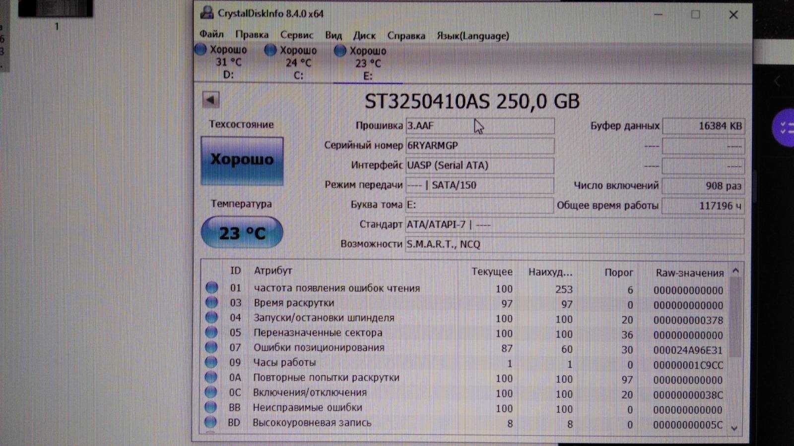Click status icon of attribute 0A
The width and height of the screenshot is (794, 446).
pyautogui.click(x=211, y=377)
